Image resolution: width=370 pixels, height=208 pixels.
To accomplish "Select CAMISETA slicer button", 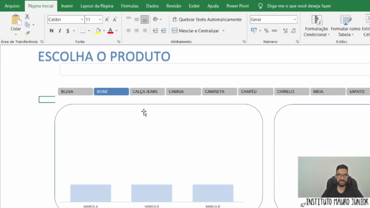I will [220, 91].
